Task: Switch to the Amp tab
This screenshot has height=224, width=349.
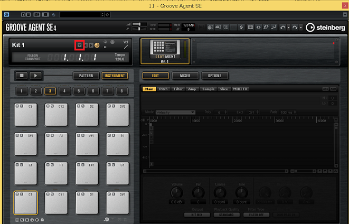Action: click(x=192, y=89)
